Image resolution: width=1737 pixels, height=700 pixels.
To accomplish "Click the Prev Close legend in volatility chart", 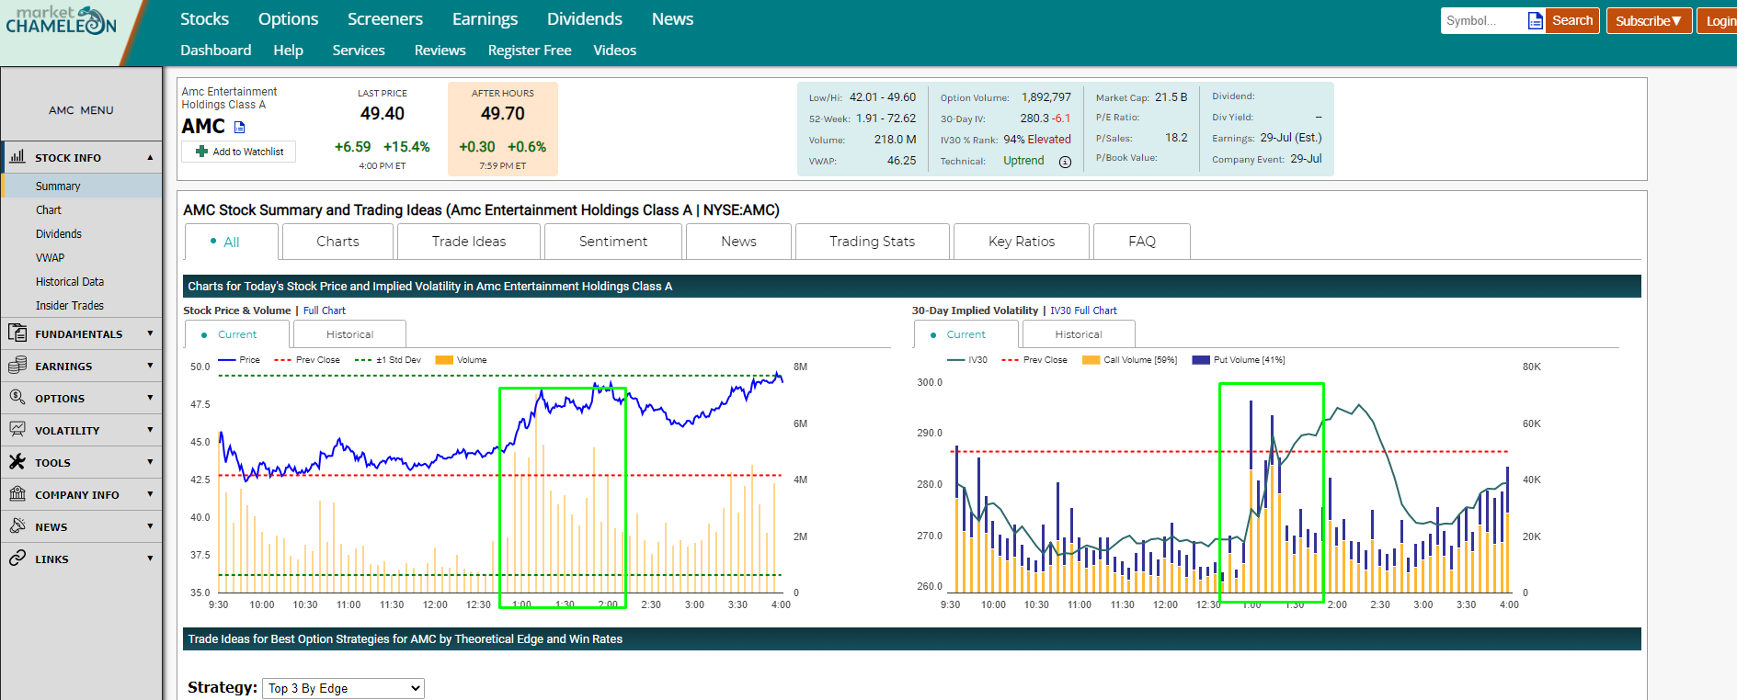I will 1034,360.
